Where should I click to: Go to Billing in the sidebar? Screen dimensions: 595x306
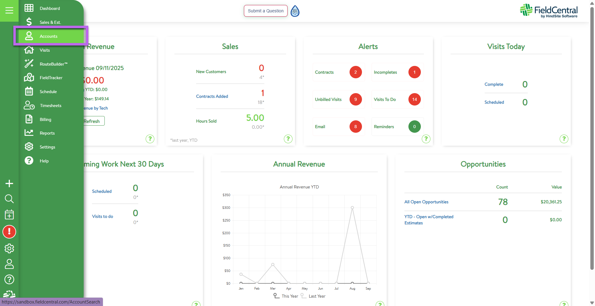45,119
